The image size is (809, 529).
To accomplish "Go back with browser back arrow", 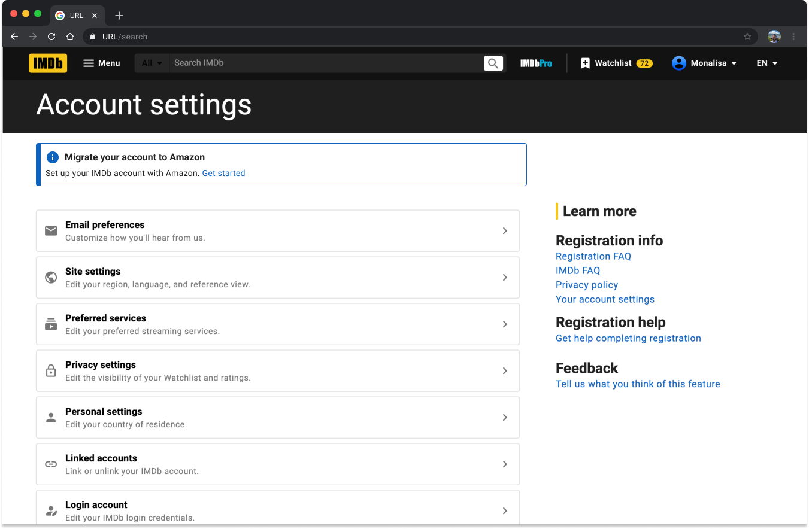I will (14, 37).
